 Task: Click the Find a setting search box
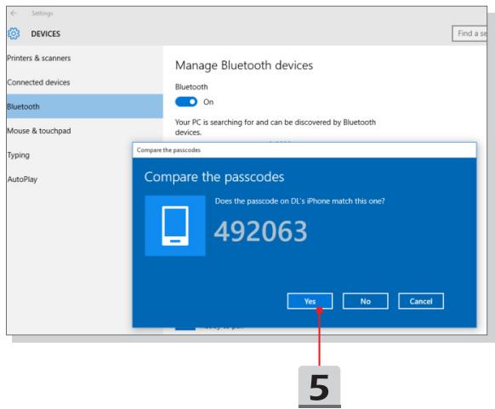[469, 33]
